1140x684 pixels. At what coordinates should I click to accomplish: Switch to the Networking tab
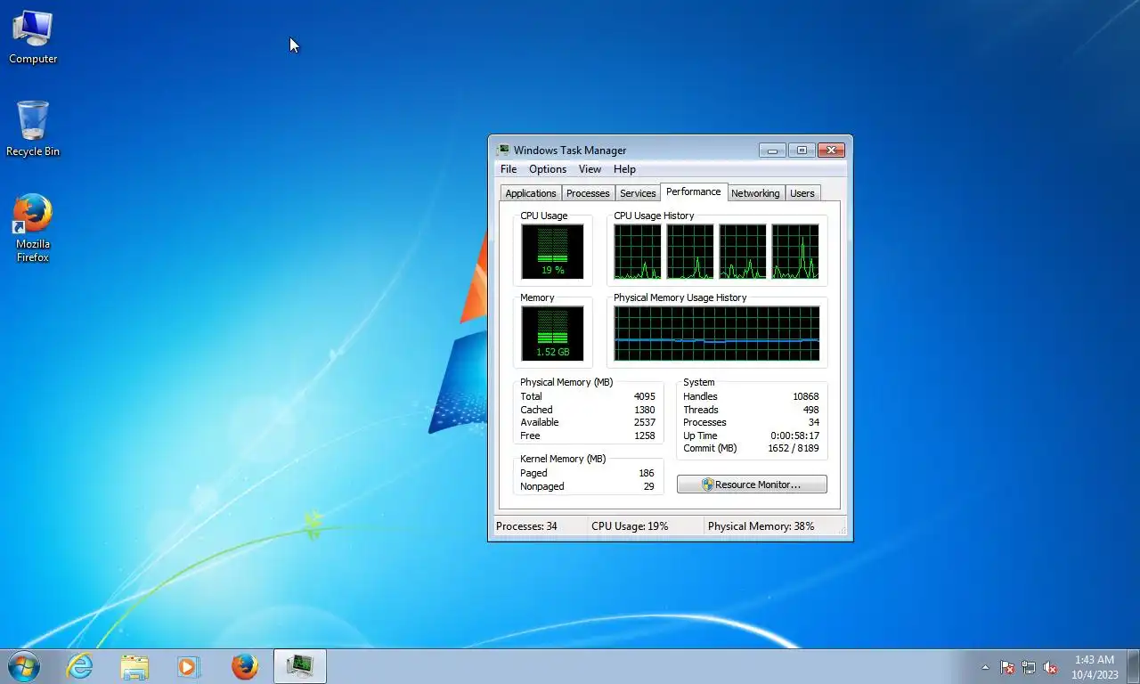(x=755, y=193)
